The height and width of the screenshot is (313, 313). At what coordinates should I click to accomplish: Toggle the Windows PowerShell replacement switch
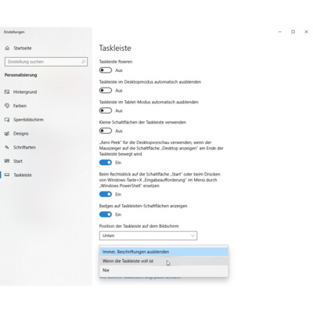point(106,194)
